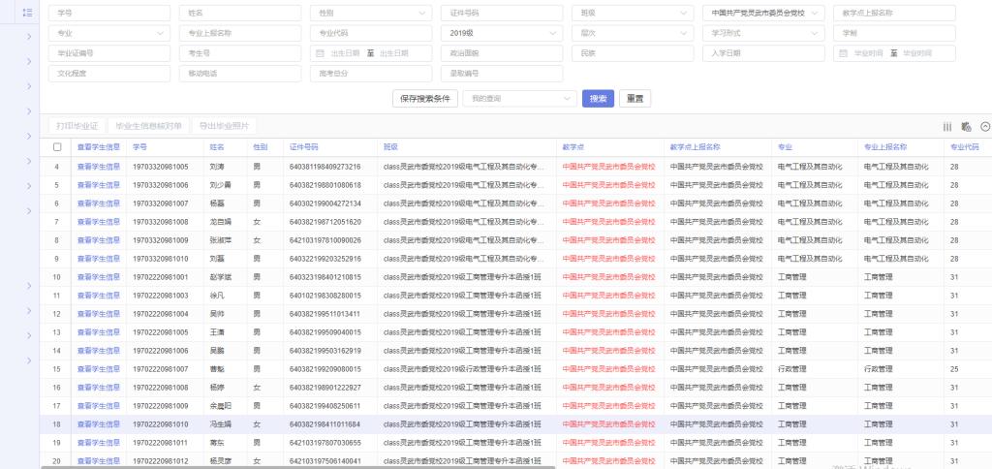Open the 学习形式 dropdown filter
This screenshot has height=469, width=992.
click(x=763, y=33)
